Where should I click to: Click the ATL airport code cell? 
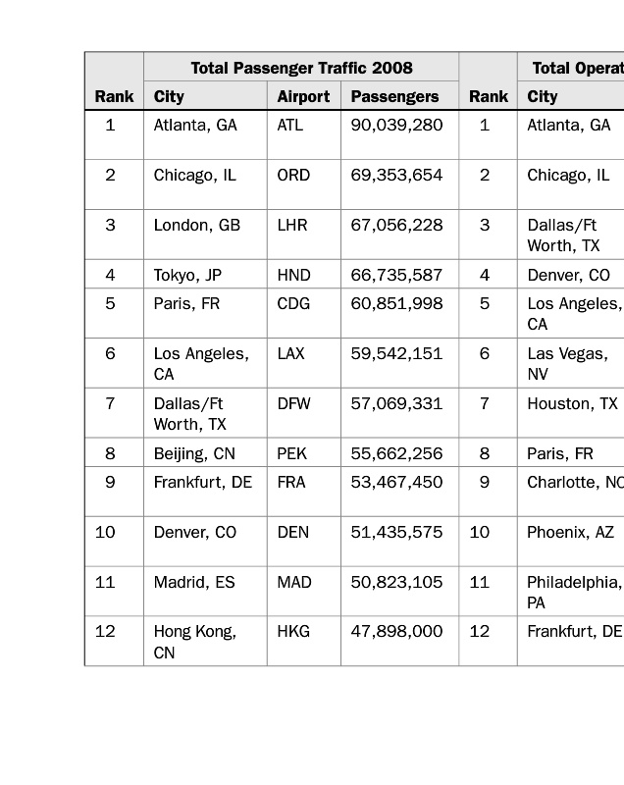(290, 126)
